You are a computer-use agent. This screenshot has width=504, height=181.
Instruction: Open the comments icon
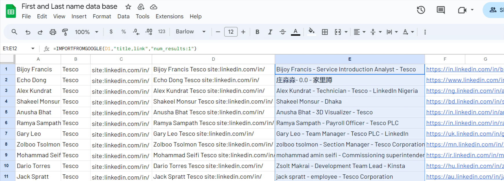pos(440,10)
